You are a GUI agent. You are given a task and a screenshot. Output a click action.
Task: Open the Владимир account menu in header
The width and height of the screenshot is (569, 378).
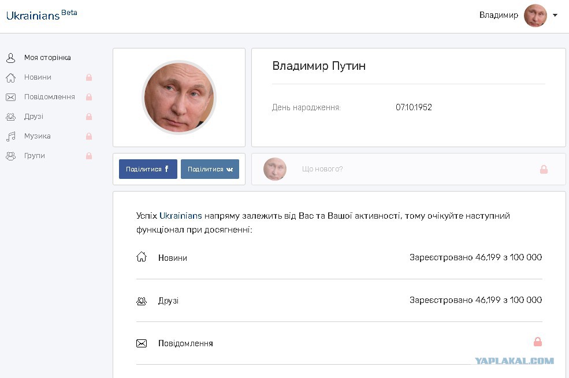click(499, 15)
